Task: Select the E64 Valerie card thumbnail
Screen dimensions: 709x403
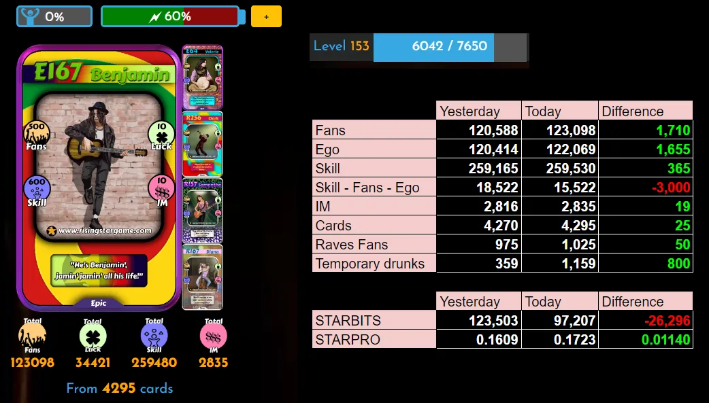Action: click(203, 77)
